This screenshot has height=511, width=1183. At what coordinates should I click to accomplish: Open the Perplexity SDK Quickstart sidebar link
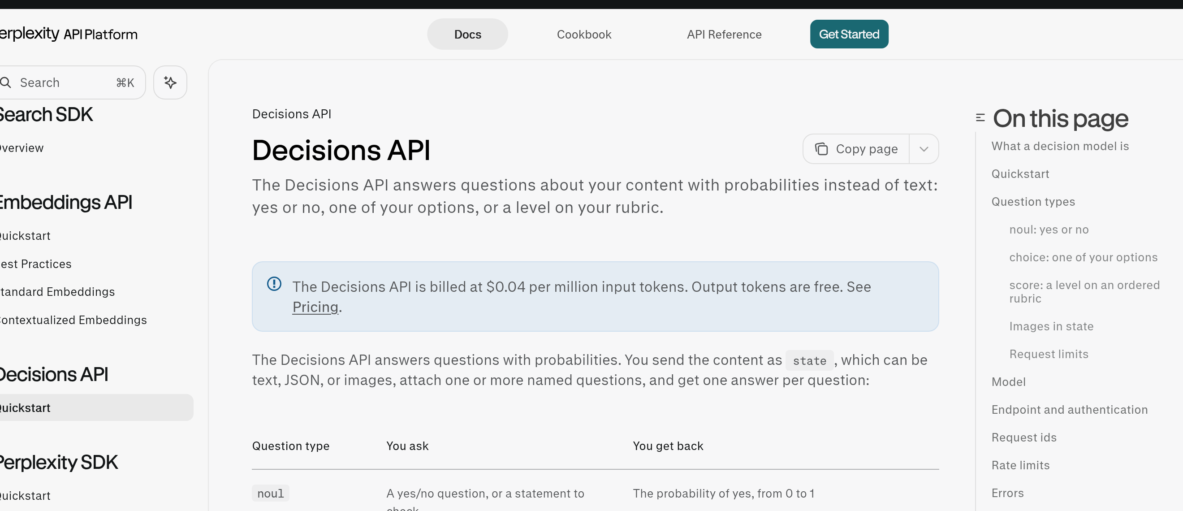click(x=25, y=496)
